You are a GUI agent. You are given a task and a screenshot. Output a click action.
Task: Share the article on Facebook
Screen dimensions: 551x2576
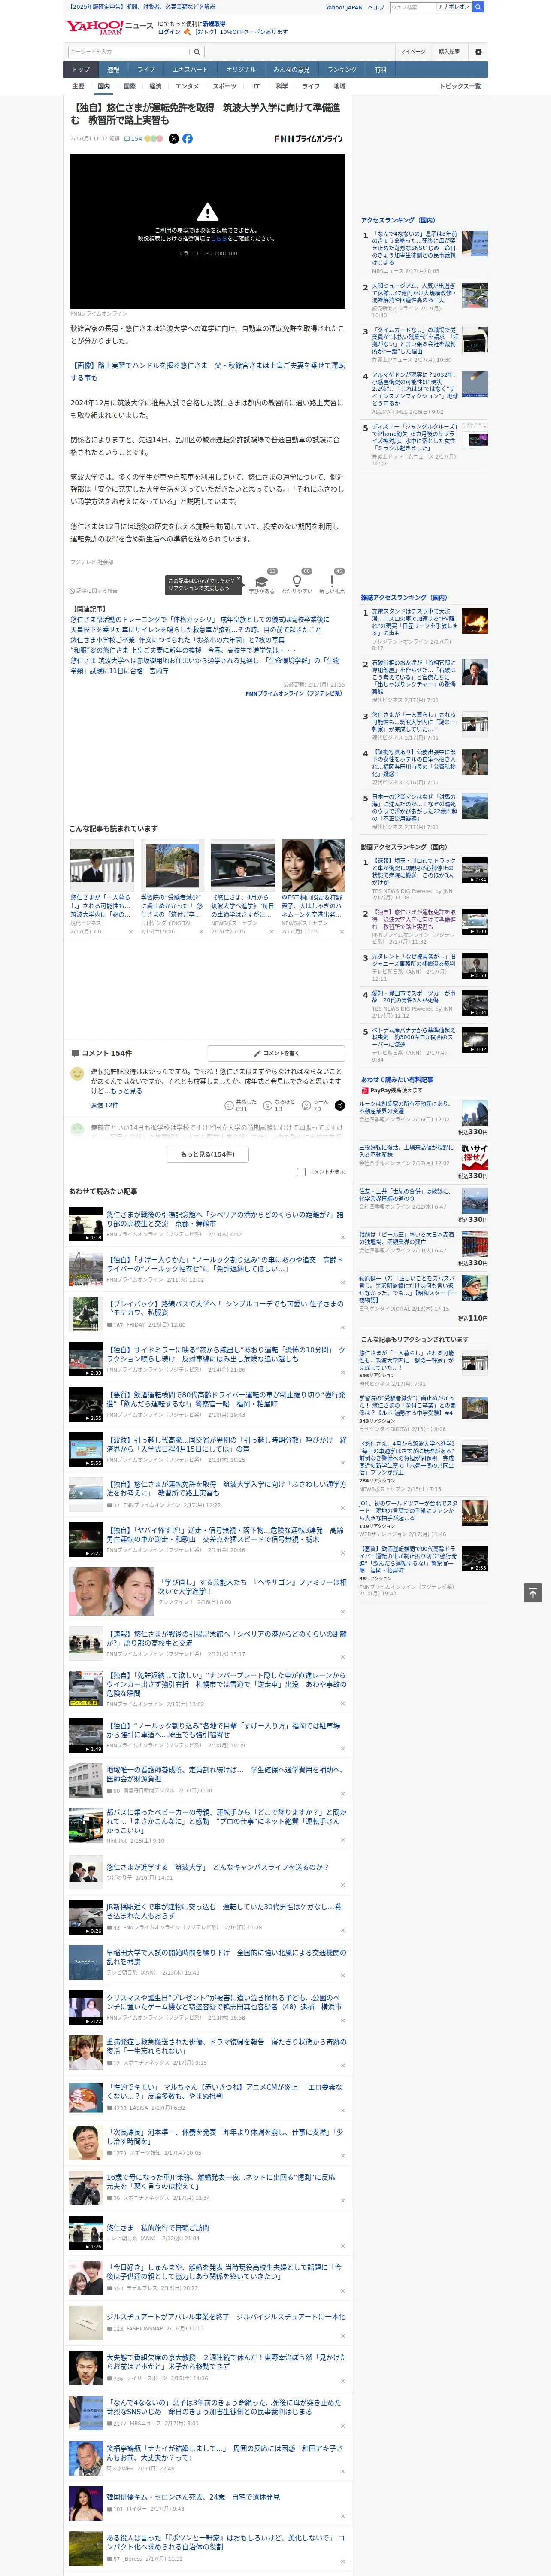(x=187, y=139)
